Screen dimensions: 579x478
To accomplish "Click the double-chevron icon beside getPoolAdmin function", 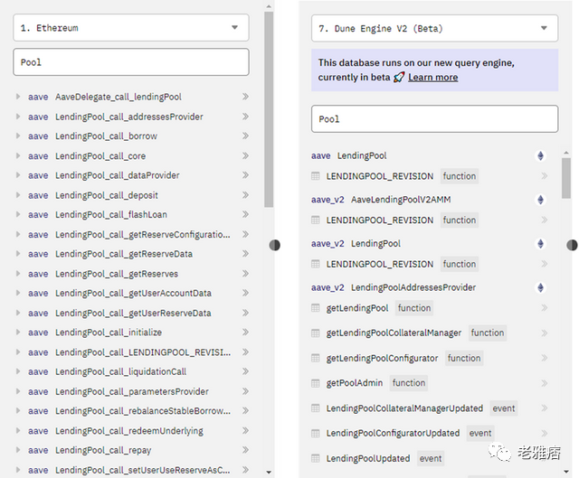I will (544, 383).
